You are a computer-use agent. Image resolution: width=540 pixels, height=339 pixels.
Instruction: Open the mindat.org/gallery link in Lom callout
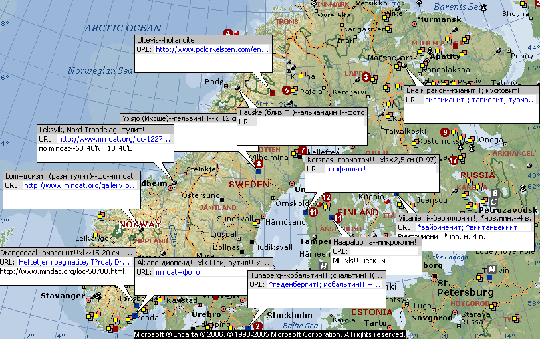tap(80, 185)
